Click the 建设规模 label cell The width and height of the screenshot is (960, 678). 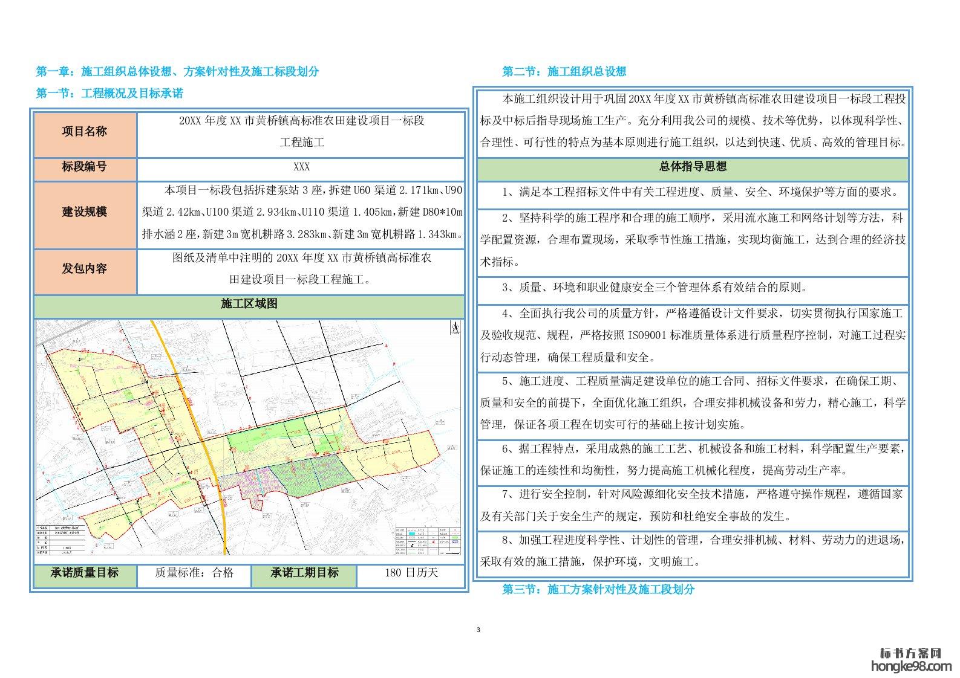[85, 212]
